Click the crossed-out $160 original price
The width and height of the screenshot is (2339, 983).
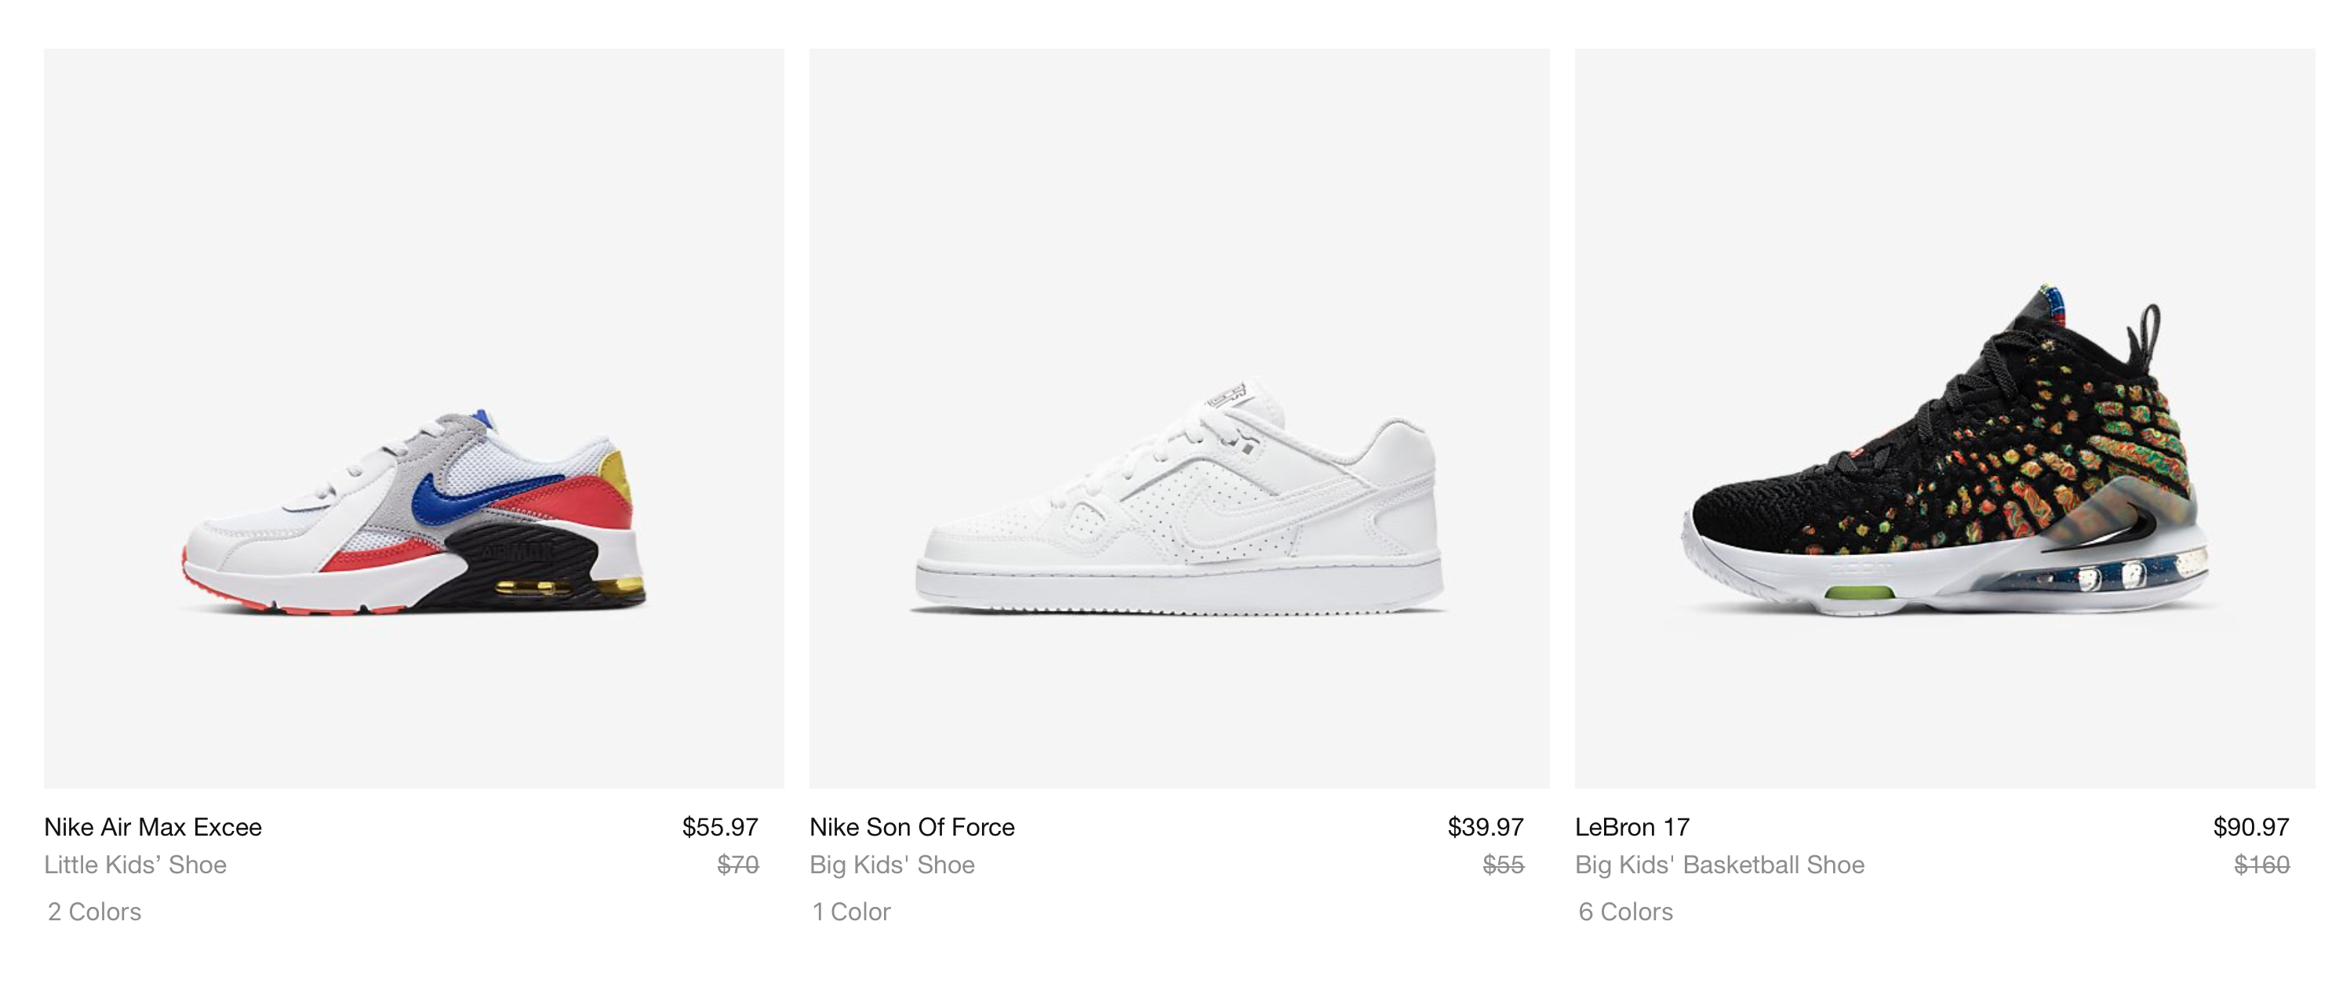2262,865
